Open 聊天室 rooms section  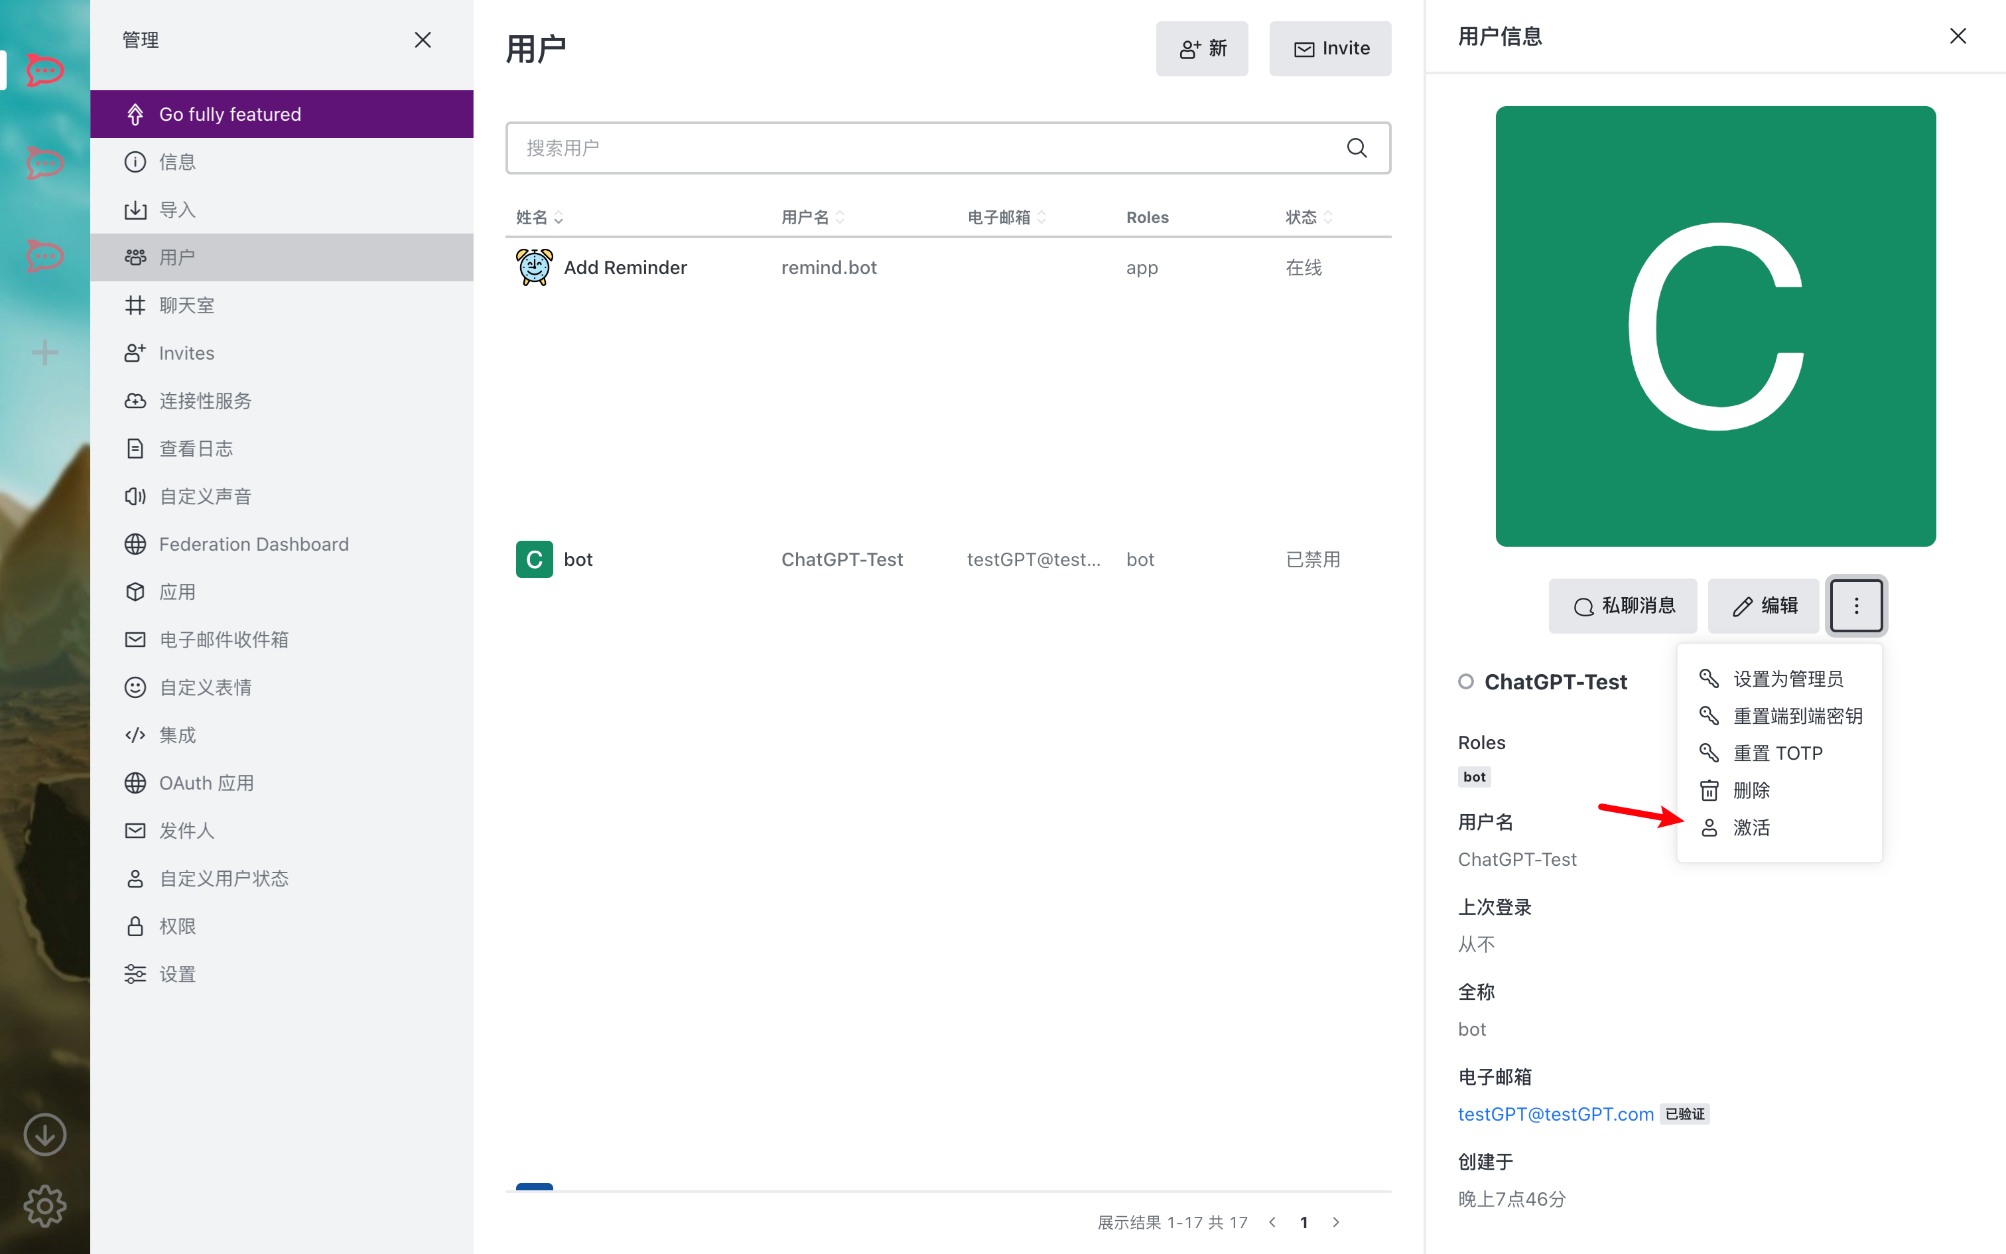[x=282, y=305]
